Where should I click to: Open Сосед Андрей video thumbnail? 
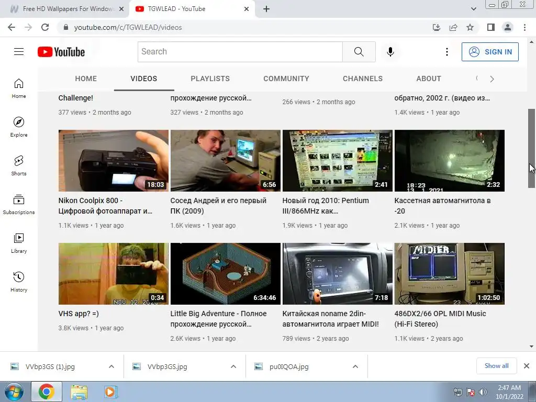(226, 161)
